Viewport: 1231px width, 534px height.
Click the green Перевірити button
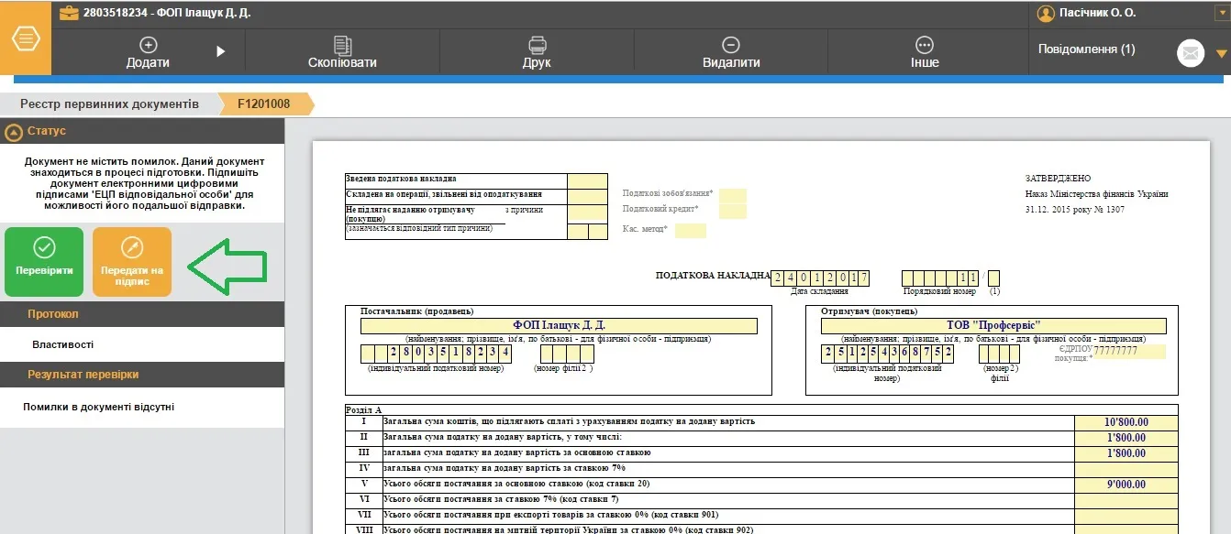pyautogui.click(x=44, y=262)
